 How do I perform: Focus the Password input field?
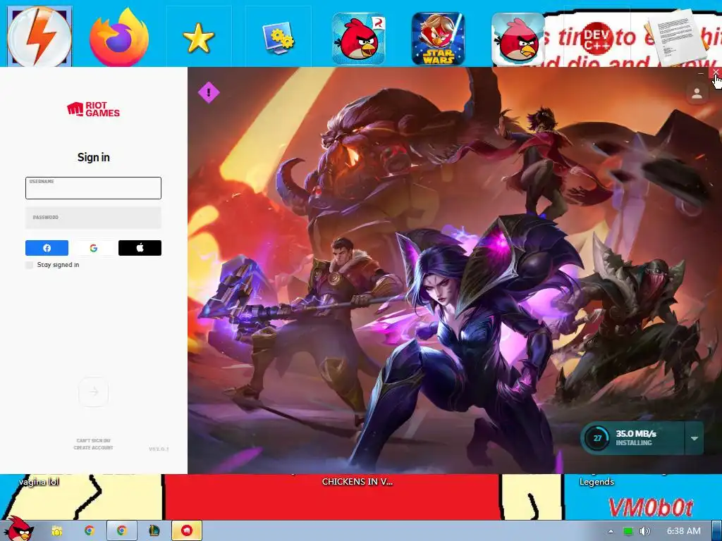pos(94,218)
